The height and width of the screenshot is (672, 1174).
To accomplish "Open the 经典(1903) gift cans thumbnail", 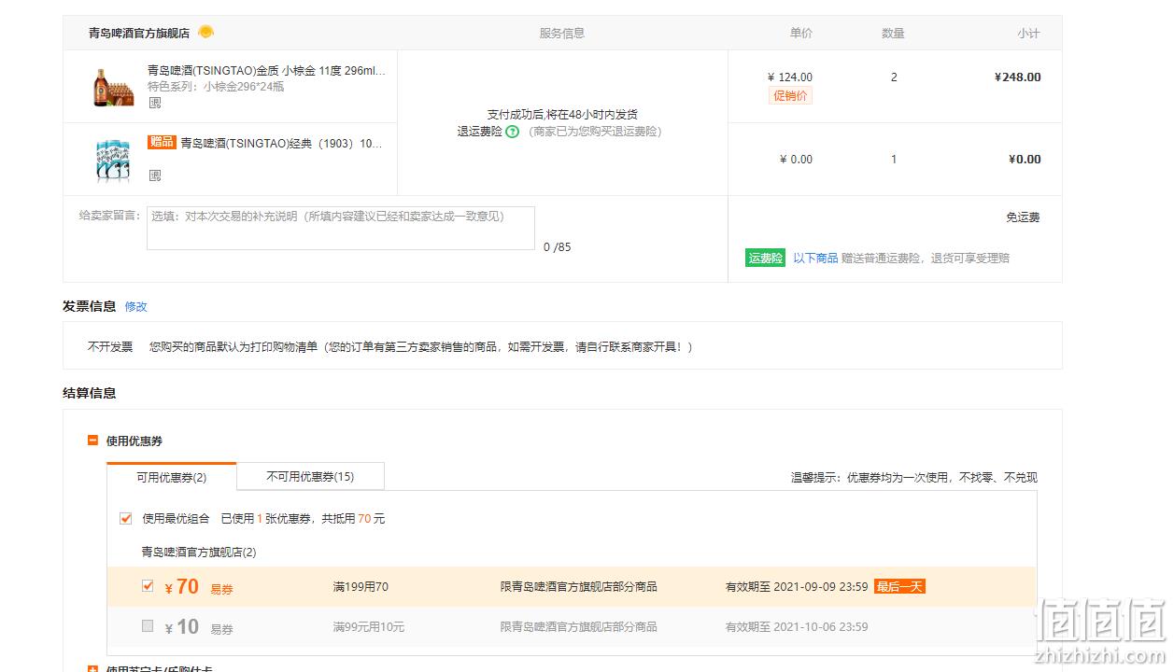I will coord(112,159).
